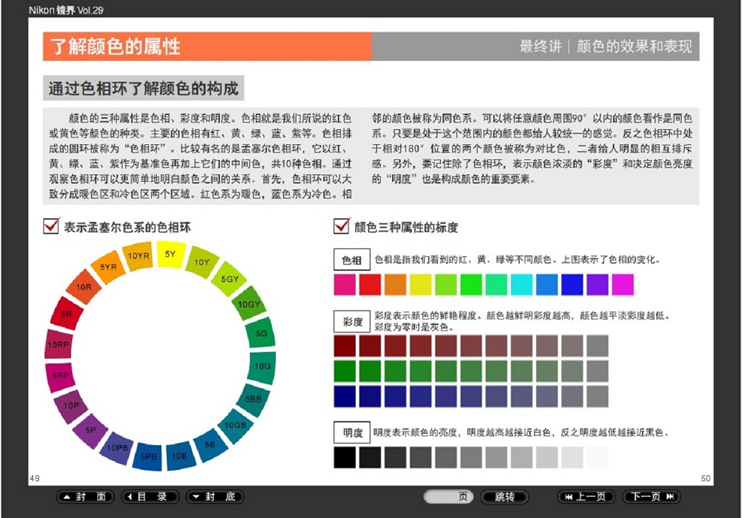Select the magenta swatch starting the hue row
The width and height of the screenshot is (742, 518).
coord(345,284)
